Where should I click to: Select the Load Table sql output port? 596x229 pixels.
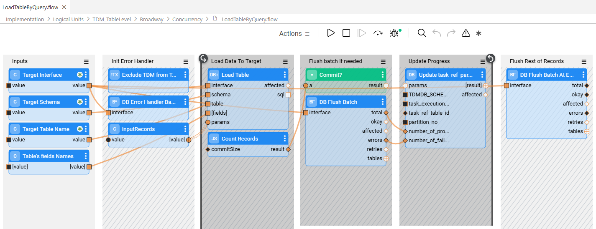pyautogui.click(x=288, y=95)
